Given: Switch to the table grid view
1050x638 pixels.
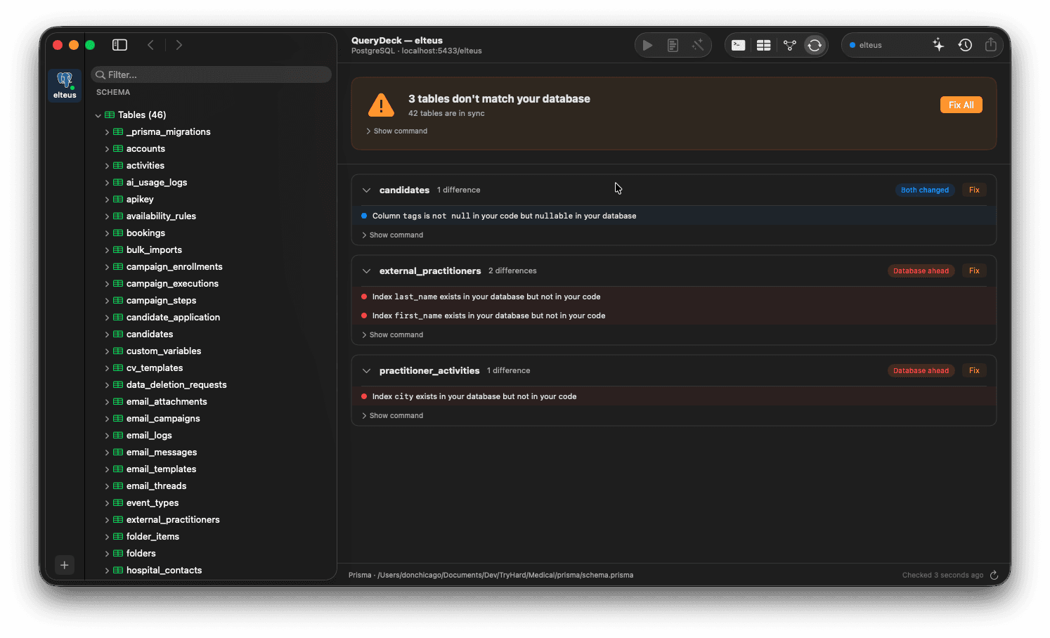Looking at the screenshot, I should tap(764, 45).
